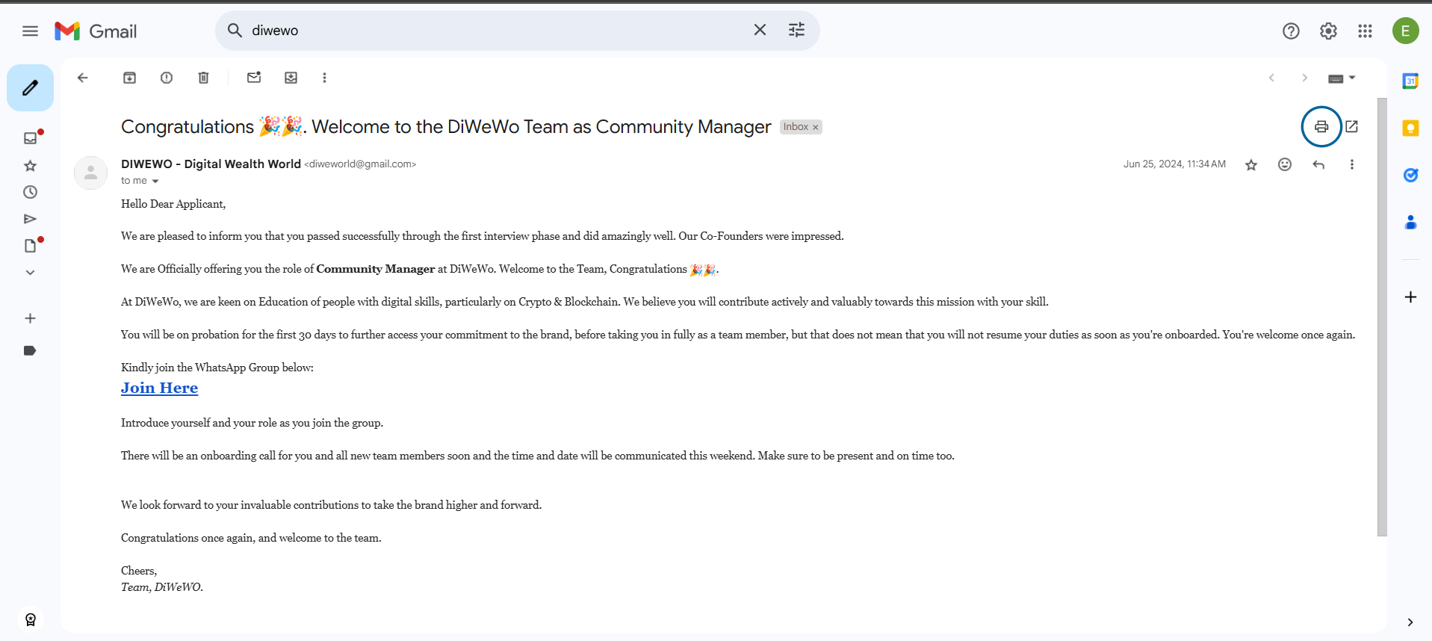Go back to the search results

[83, 78]
